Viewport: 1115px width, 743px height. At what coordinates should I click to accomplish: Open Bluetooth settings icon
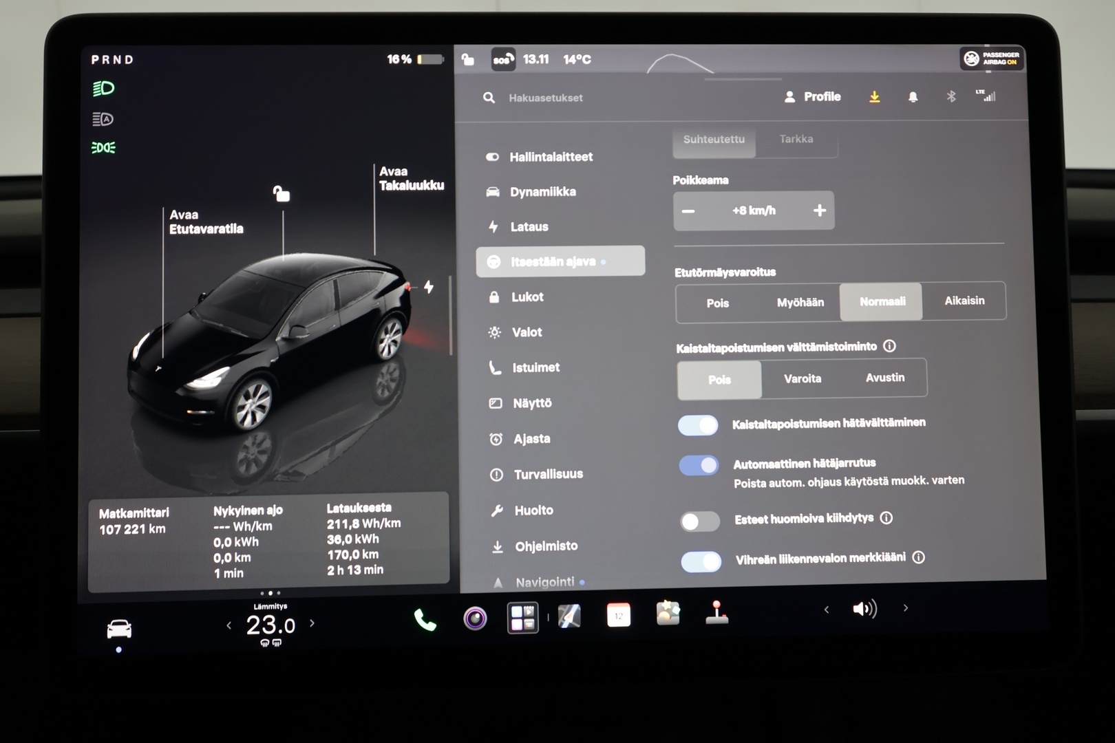[951, 96]
